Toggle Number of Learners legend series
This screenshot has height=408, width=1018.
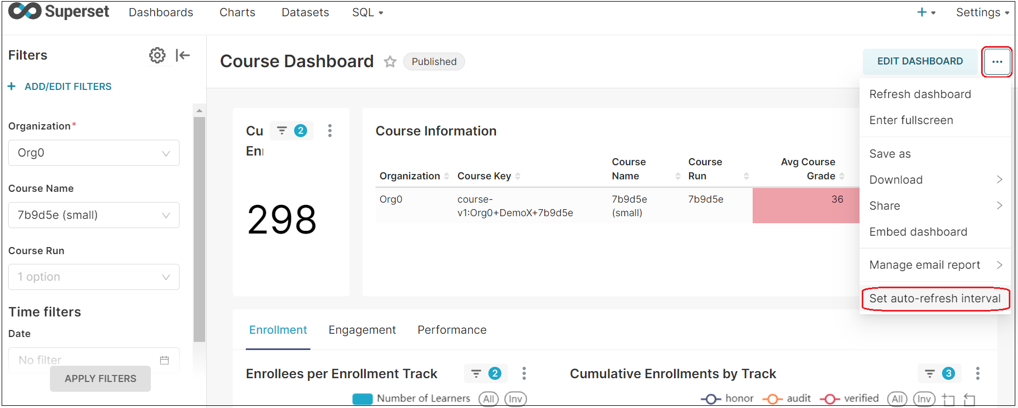412,399
